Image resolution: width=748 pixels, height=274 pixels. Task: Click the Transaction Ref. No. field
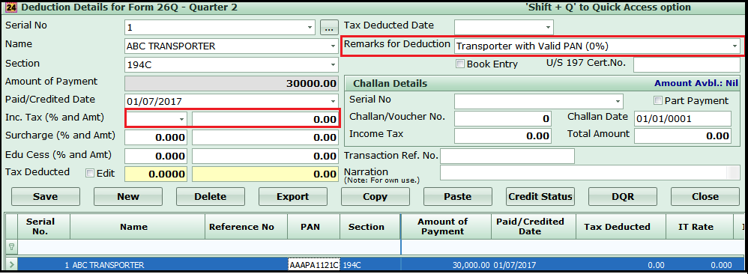(x=507, y=156)
